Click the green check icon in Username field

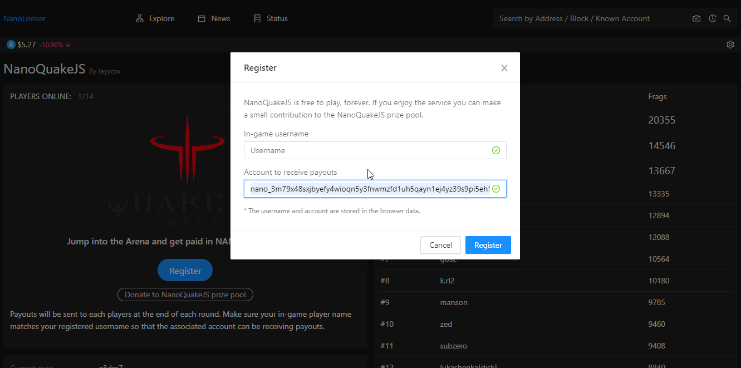tap(496, 150)
